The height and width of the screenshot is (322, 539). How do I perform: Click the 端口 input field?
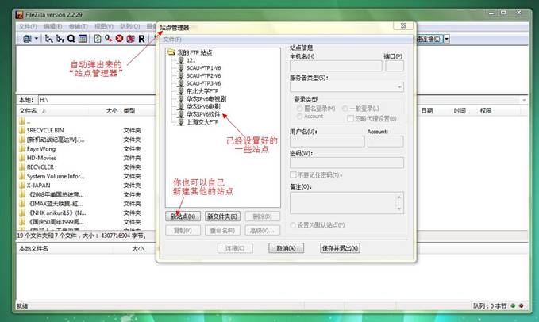[x=395, y=66]
